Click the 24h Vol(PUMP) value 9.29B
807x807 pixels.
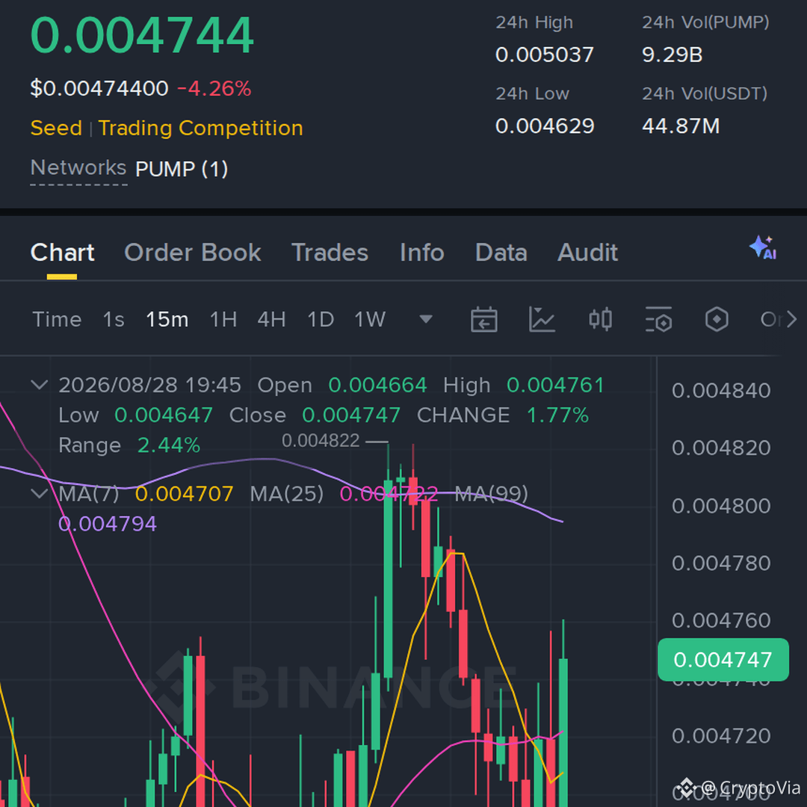coord(672,55)
